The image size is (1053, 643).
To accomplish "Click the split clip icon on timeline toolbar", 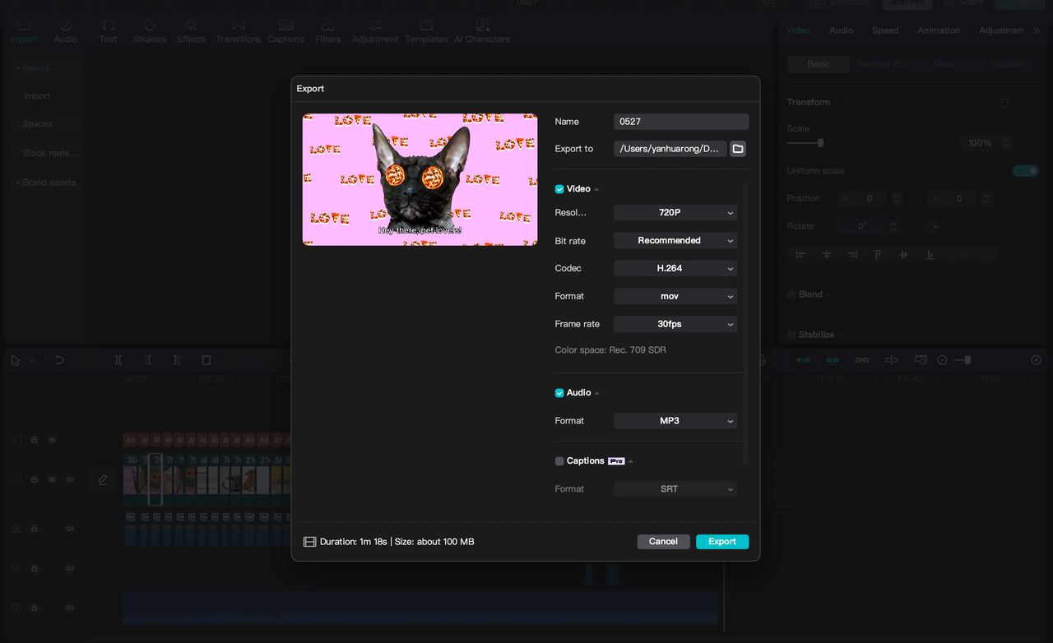I will click(118, 359).
